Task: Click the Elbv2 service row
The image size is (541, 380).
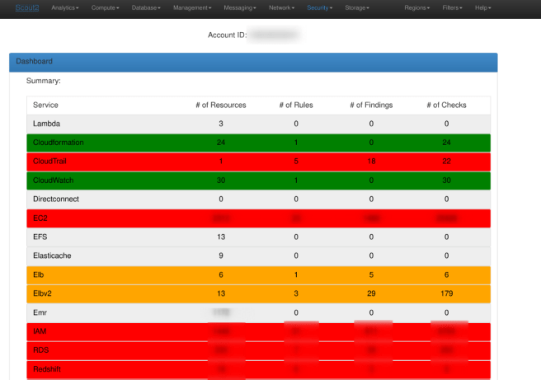Action: pyautogui.click(x=43, y=293)
